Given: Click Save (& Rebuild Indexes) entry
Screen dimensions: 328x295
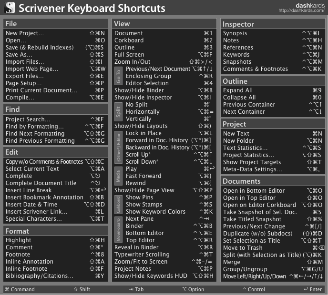Looking at the screenshot, I should click(x=55, y=48).
